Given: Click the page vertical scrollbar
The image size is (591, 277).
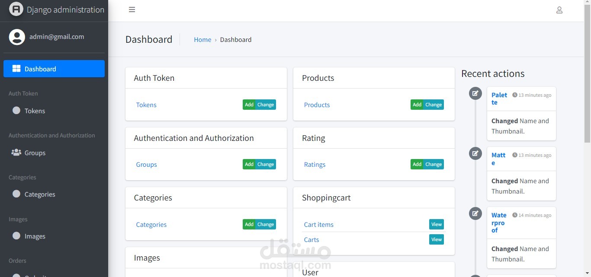Looking at the screenshot, I should (587, 73).
